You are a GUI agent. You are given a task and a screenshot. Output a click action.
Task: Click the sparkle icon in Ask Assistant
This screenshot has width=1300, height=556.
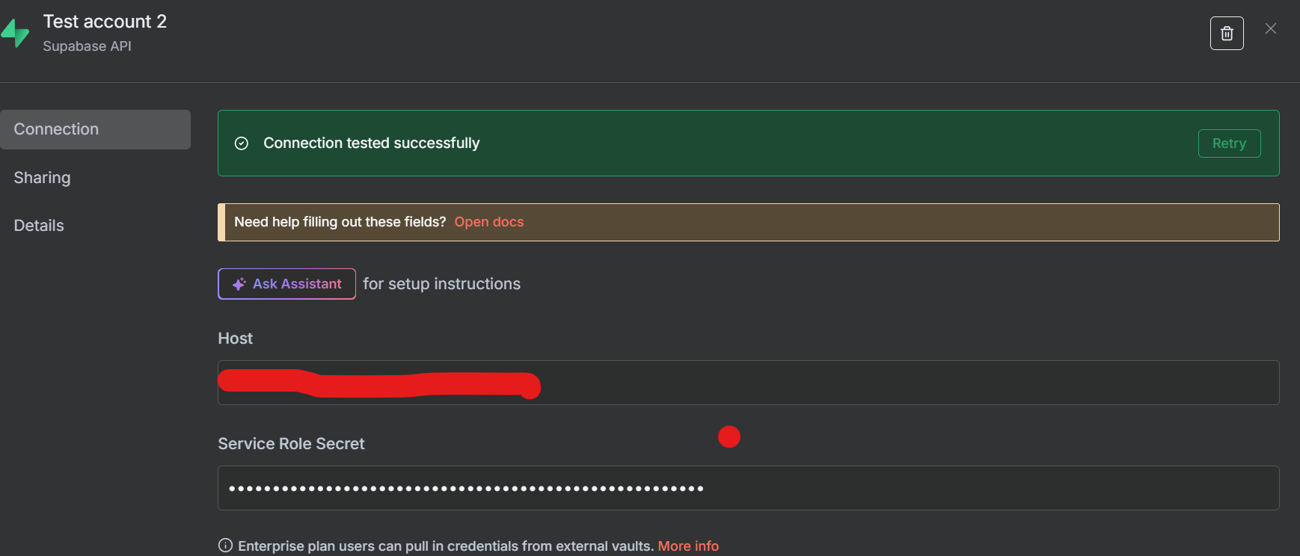pos(239,284)
